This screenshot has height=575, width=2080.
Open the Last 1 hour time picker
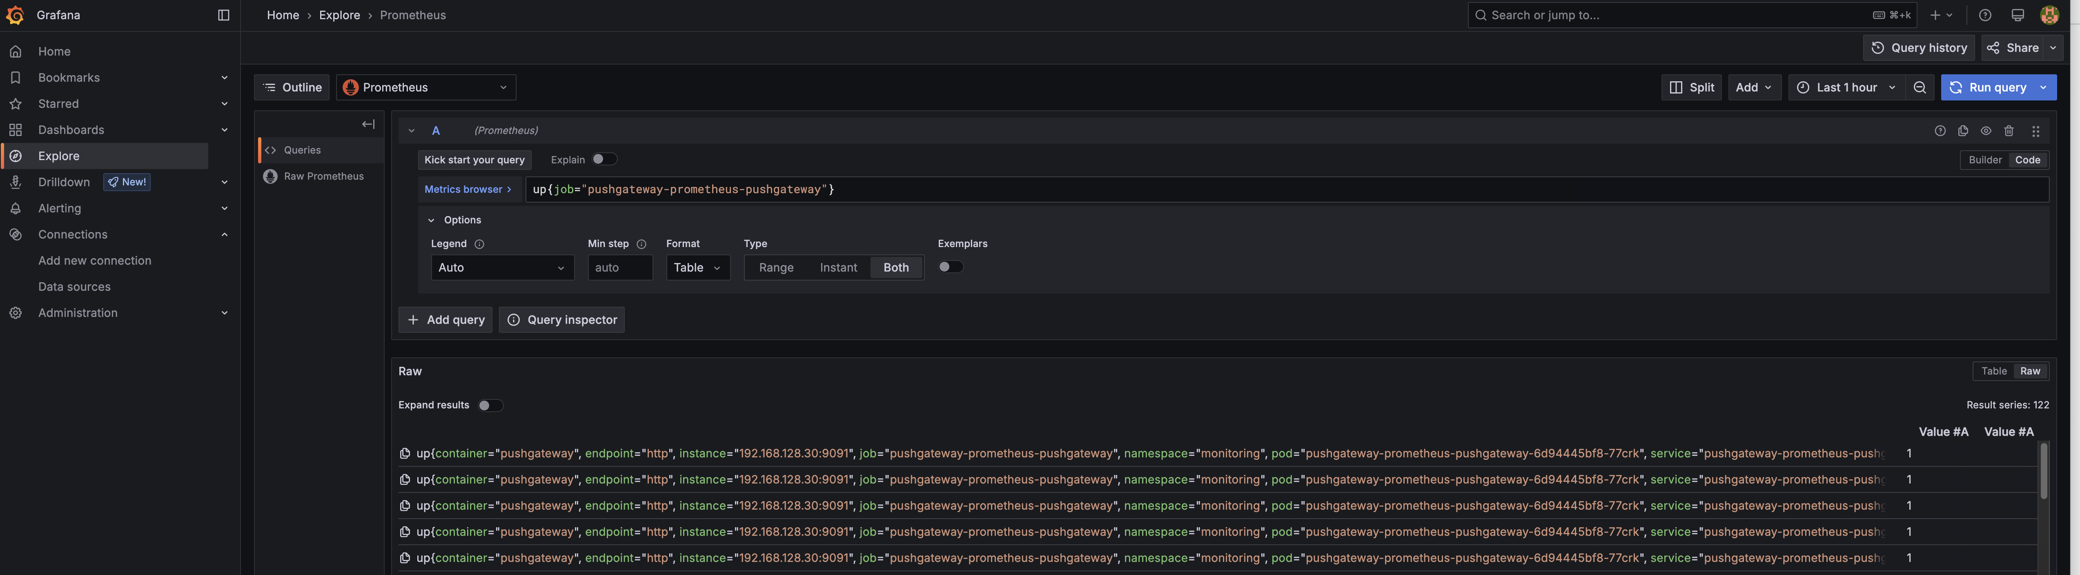1847,87
